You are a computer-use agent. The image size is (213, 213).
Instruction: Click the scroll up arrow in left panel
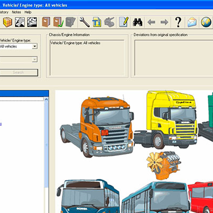[47, 99]
